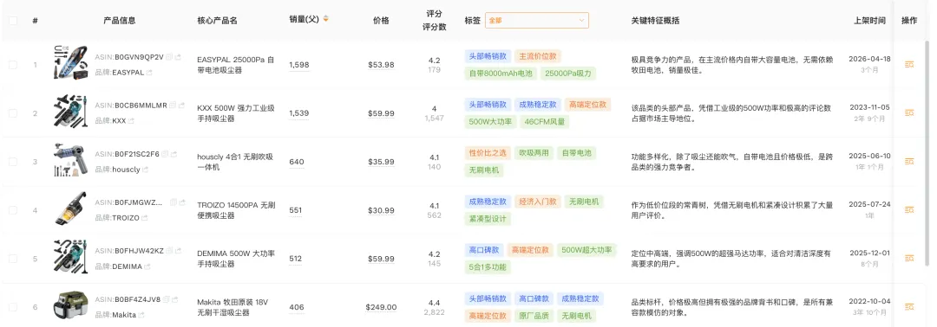Open houscly brand external link icon
937x327 pixels.
(x=145, y=170)
